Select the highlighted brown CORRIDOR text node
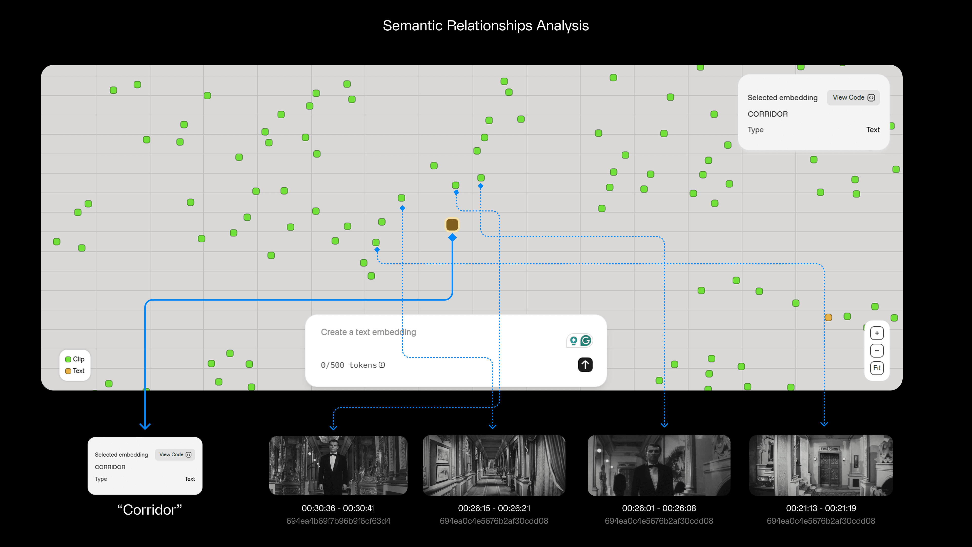 (x=452, y=225)
